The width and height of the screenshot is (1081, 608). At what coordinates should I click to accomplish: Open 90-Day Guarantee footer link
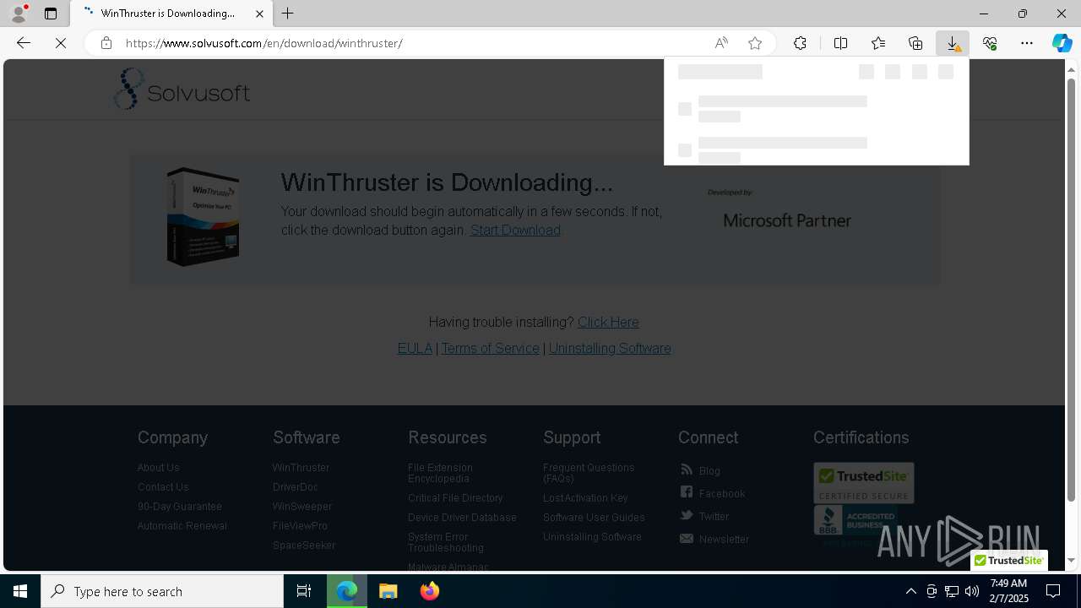pyautogui.click(x=180, y=506)
